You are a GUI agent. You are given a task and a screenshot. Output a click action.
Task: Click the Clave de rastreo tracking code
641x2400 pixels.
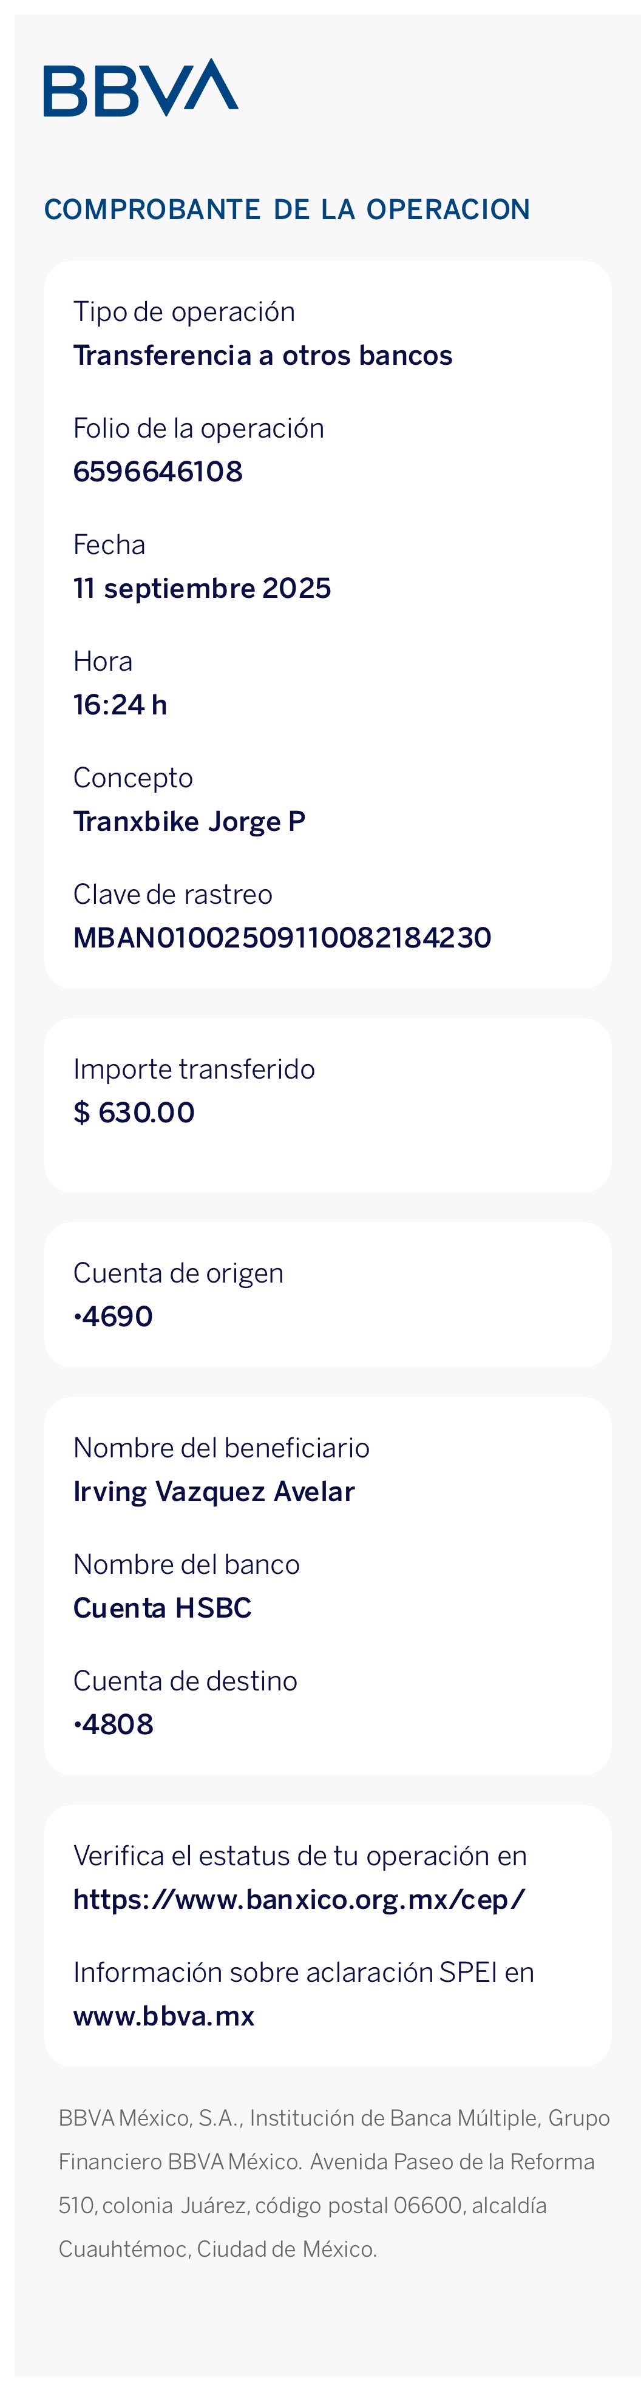pyautogui.click(x=282, y=937)
